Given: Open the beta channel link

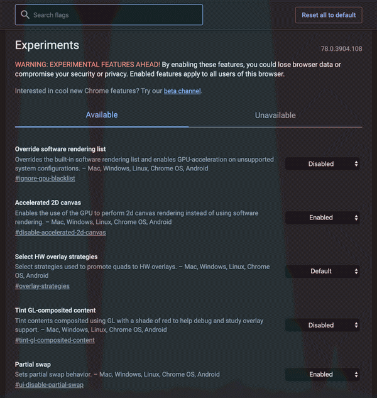Looking at the screenshot, I should [x=182, y=91].
